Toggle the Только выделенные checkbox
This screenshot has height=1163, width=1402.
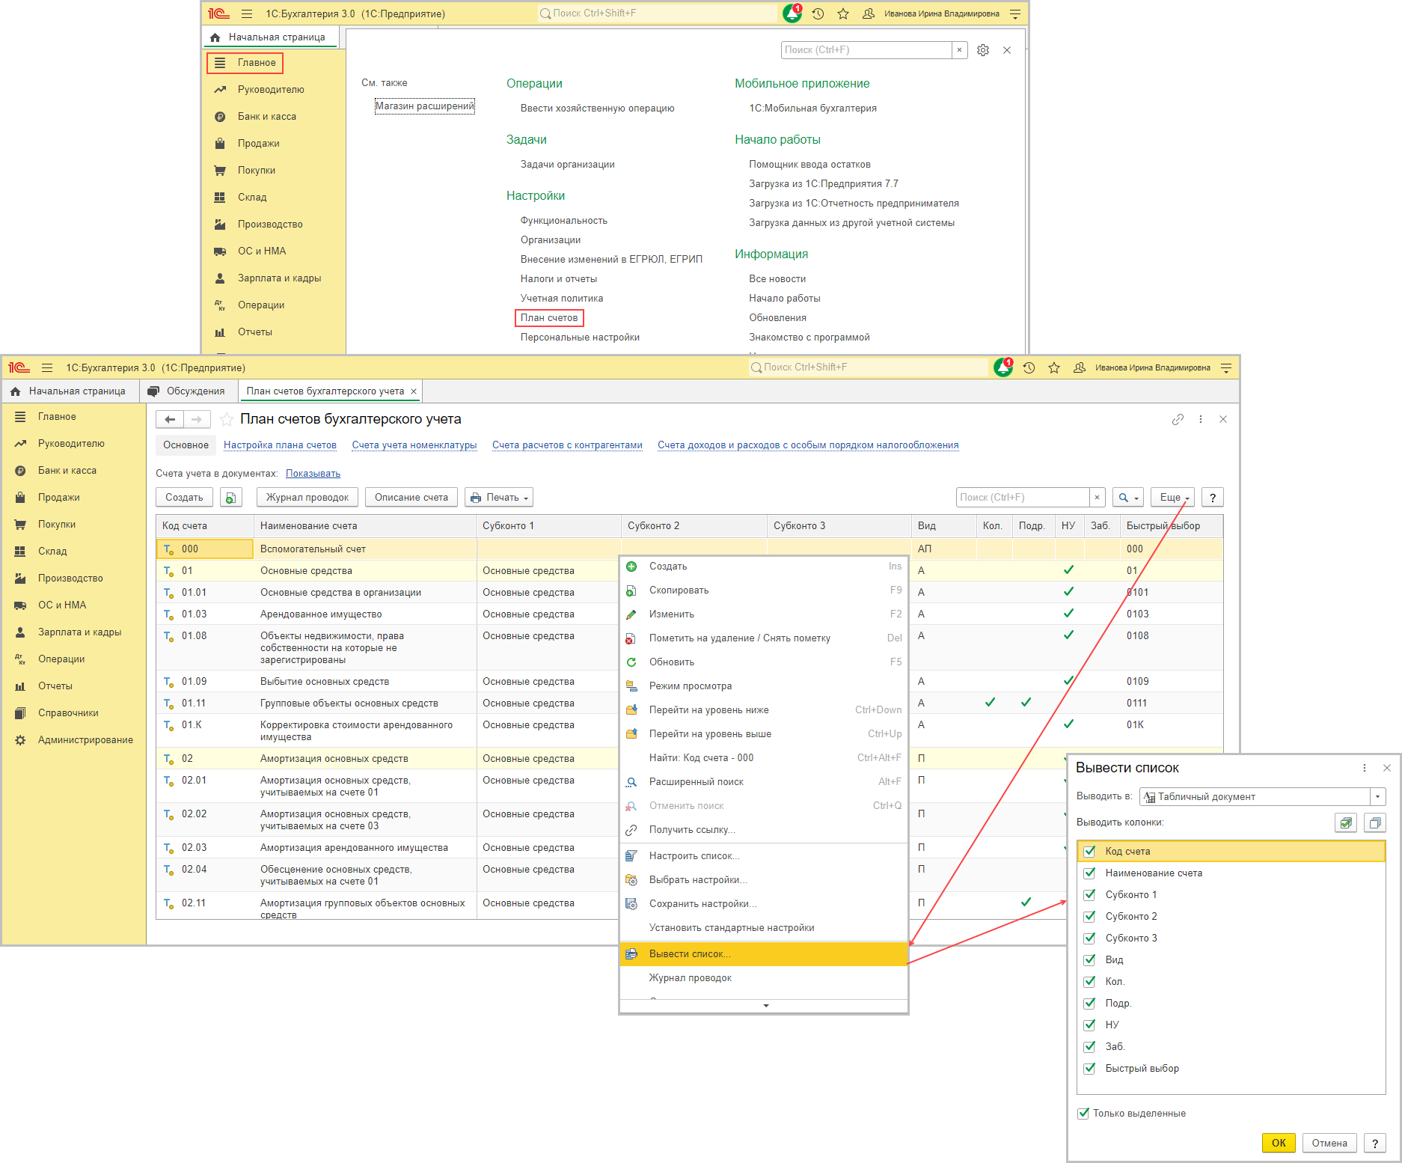click(1083, 1114)
